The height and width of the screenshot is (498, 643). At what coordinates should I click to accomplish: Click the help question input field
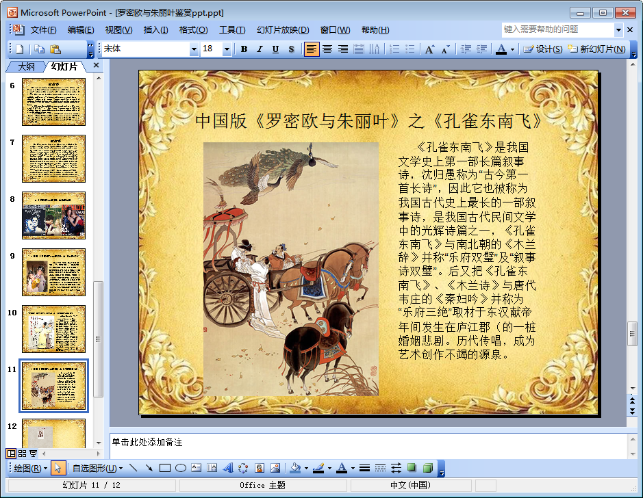pyautogui.click(x=557, y=29)
